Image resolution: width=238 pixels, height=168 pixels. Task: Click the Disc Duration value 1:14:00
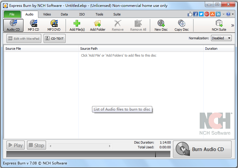pyautogui.click(x=165, y=142)
